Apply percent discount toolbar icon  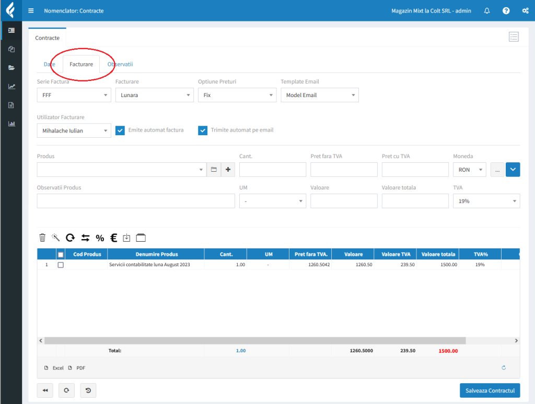[x=100, y=238]
